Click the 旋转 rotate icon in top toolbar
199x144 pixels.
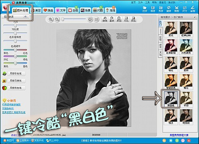(x=169, y=9)
